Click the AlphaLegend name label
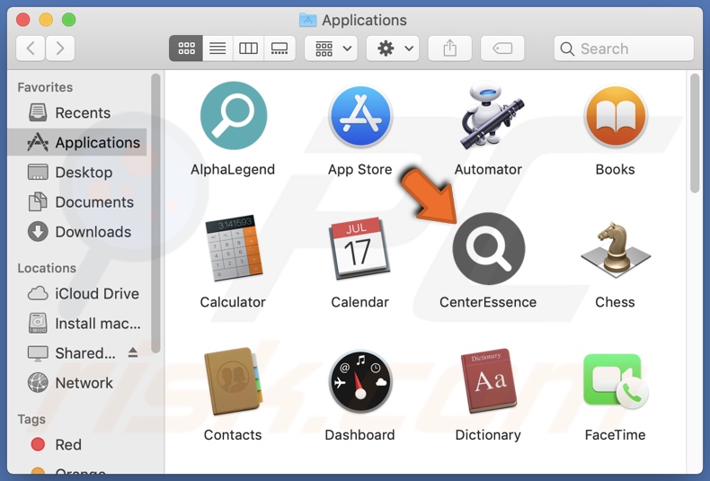 coord(233,169)
